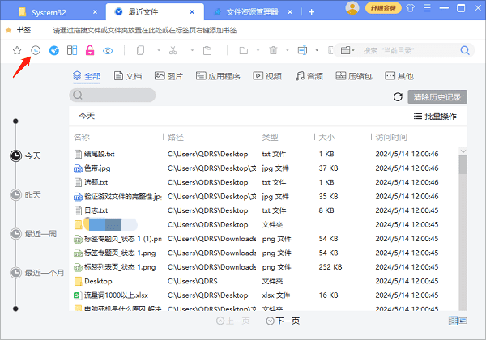
Task: Select 昨天 on the timeline
Action: [x=26, y=195]
